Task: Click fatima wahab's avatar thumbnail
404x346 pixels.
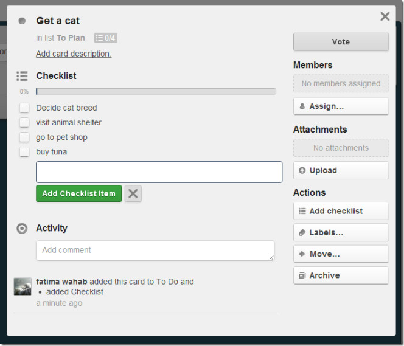Action: (23, 286)
